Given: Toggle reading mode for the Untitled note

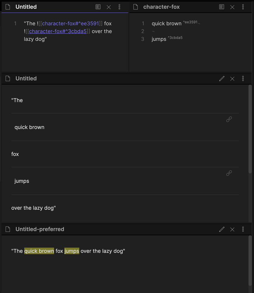Looking at the screenshot, I should coord(98,7).
